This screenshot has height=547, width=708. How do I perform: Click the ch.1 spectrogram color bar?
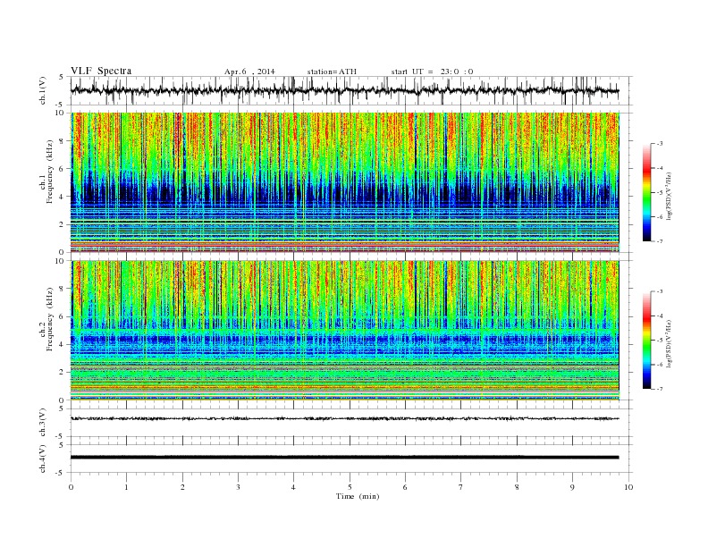pyautogui.click(x=646, y=193)
